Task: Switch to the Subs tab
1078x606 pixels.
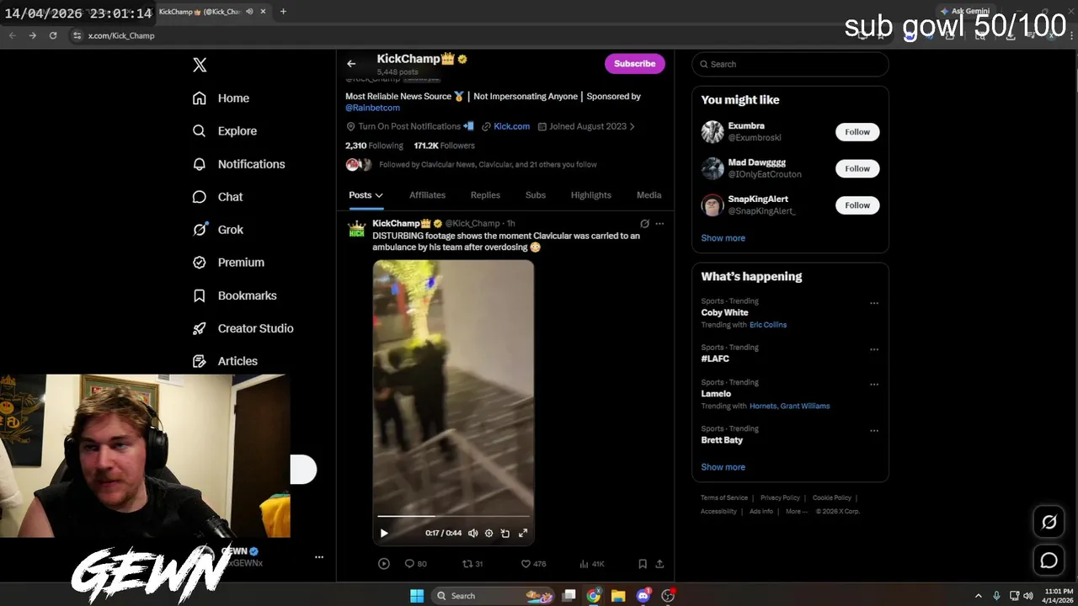Action: pos(536,195)
